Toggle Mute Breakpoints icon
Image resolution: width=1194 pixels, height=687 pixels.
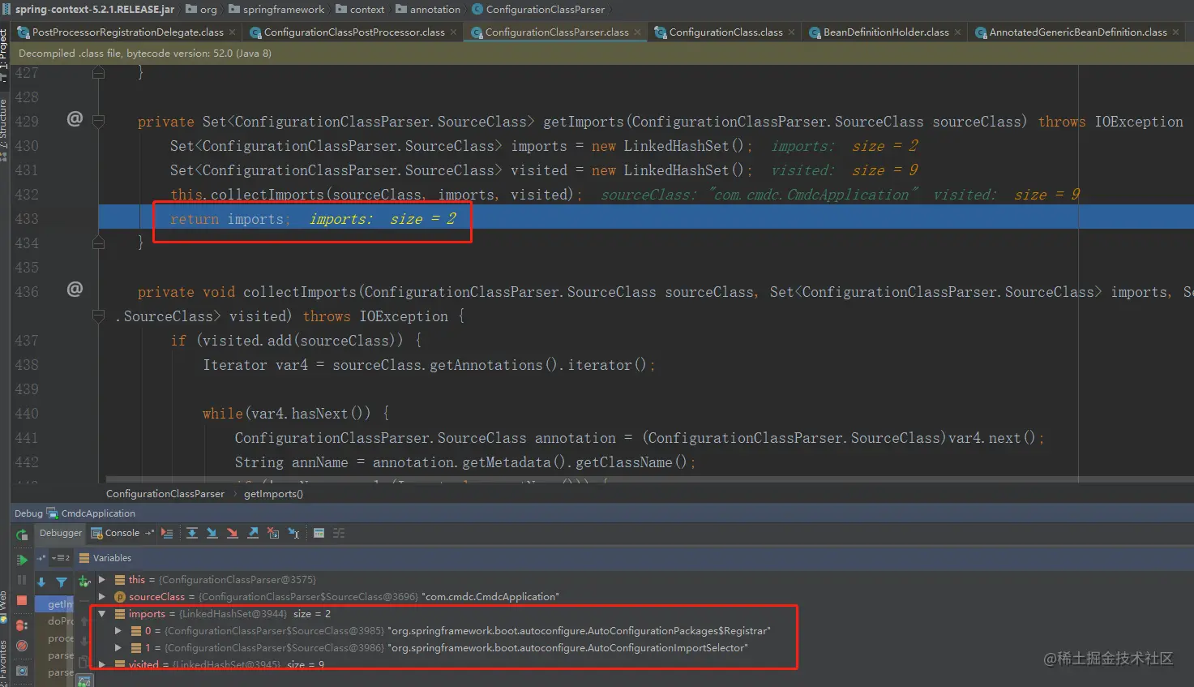[x=22, y=646]
